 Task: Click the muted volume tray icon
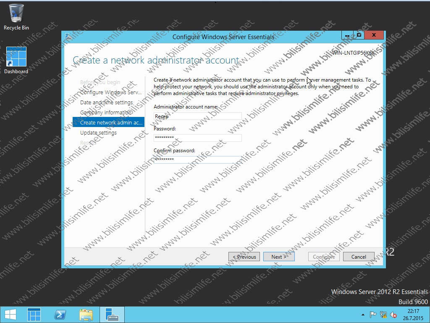tap(393, 315)
